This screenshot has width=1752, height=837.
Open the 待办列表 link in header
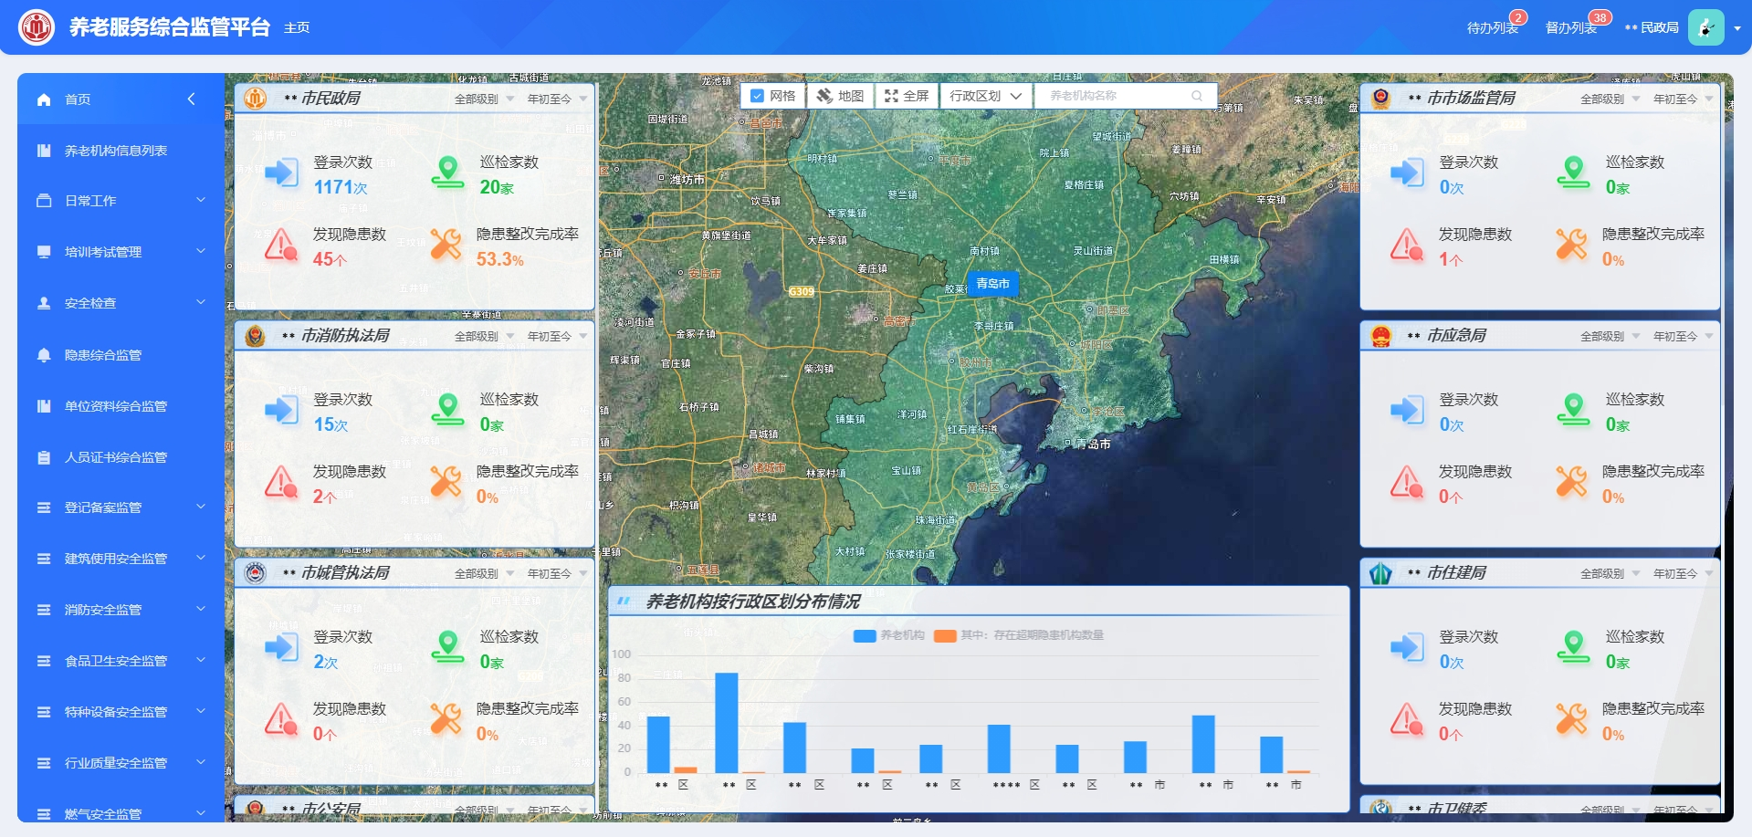click(1492, 28)
